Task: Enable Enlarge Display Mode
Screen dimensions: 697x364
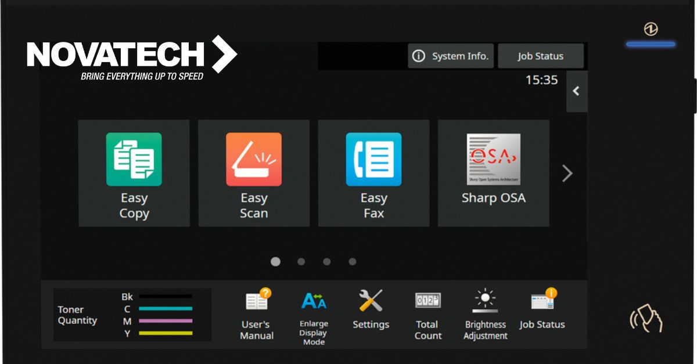Action: click(x=312, y=313)
